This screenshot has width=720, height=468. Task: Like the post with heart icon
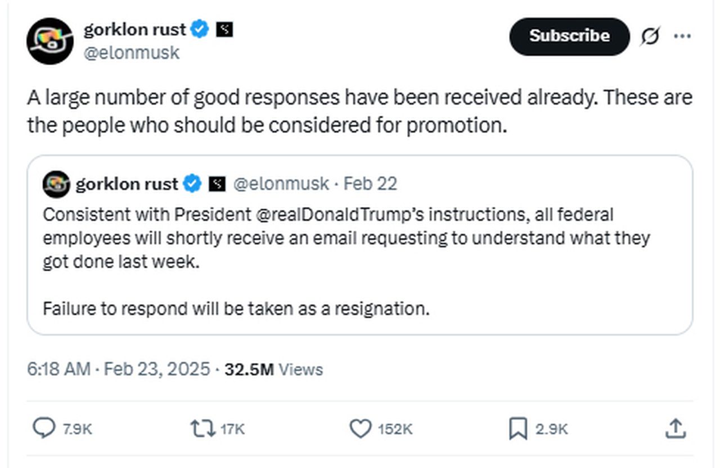(x=361, y=429)
